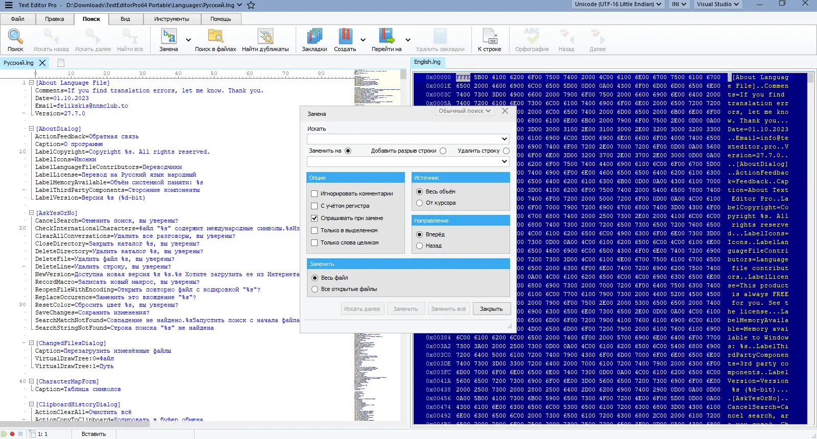Viewport: 817px width, 439px height.
Task: Favorite the file with the star icon
Action: click(x=251, y=5)
